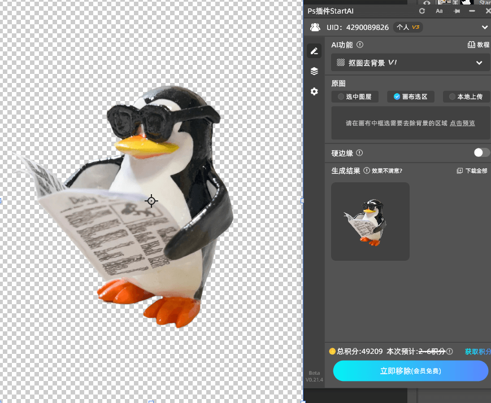The image size is (491, 403).
Task: Click the refresh icon in plugin title bar
Action: pos(422,11)
